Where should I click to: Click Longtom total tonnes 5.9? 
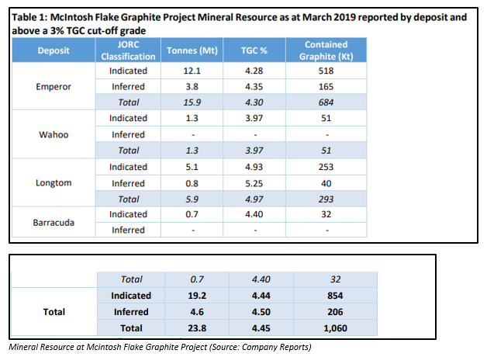pos(192,199)
